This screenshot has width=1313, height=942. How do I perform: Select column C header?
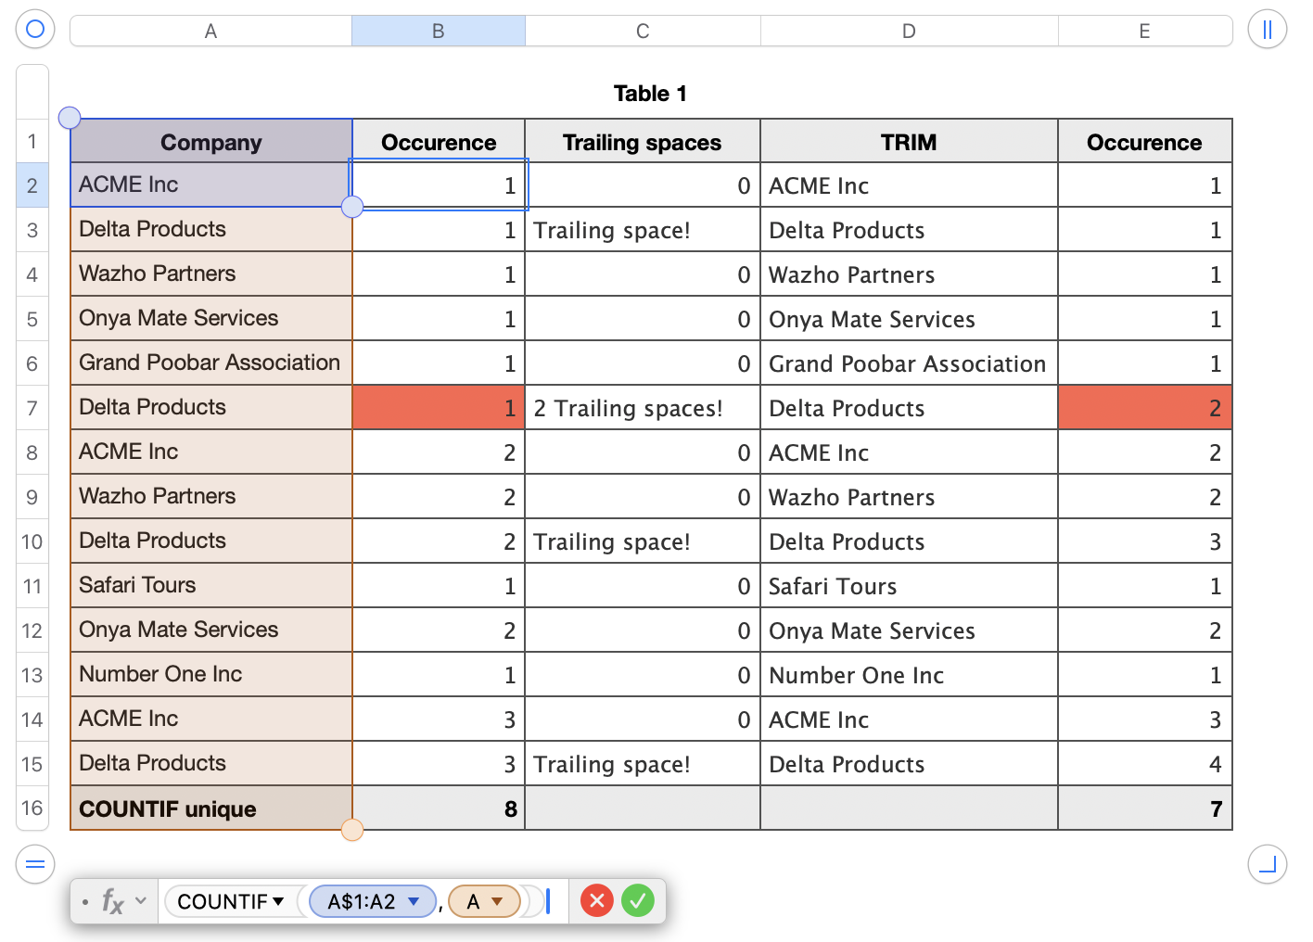(643, 31)
